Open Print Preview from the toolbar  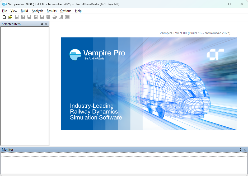[x=61, y=17]
